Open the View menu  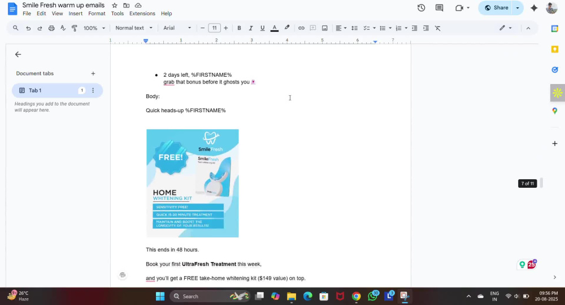(x=57, y=14)
